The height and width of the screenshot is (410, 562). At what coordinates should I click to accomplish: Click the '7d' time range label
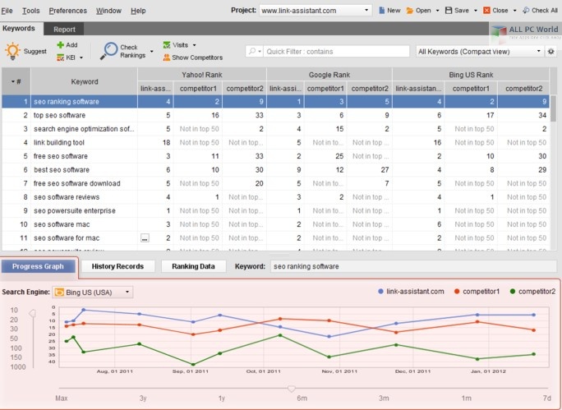click(546, 398)
